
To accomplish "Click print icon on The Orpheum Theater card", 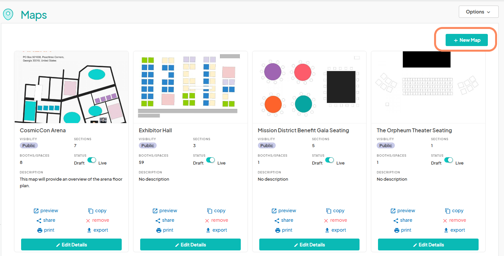I will click(397, 230).
